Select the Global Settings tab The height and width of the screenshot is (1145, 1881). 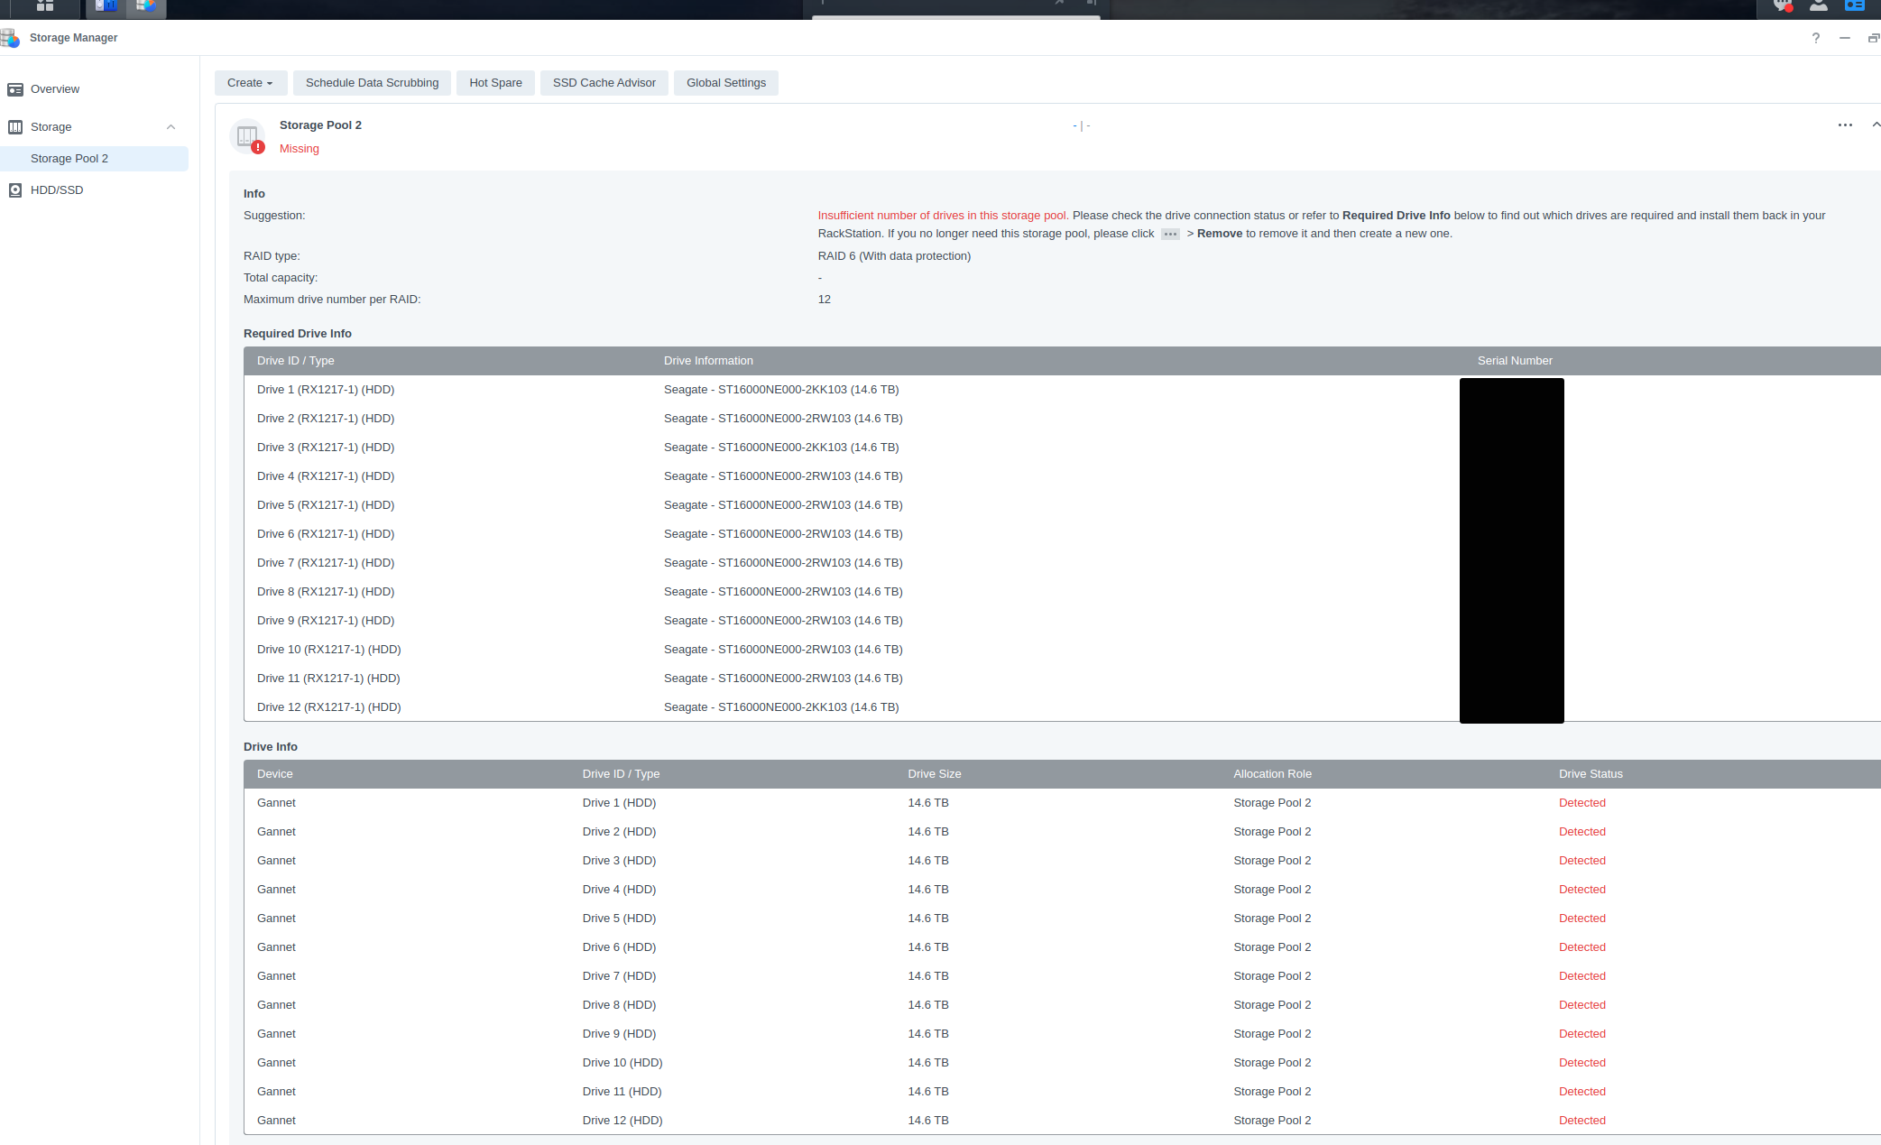(725, 82)
